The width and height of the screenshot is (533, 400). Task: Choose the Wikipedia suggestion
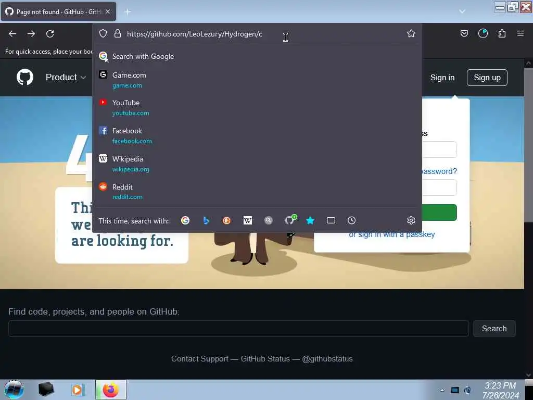(x=257, y=164)
